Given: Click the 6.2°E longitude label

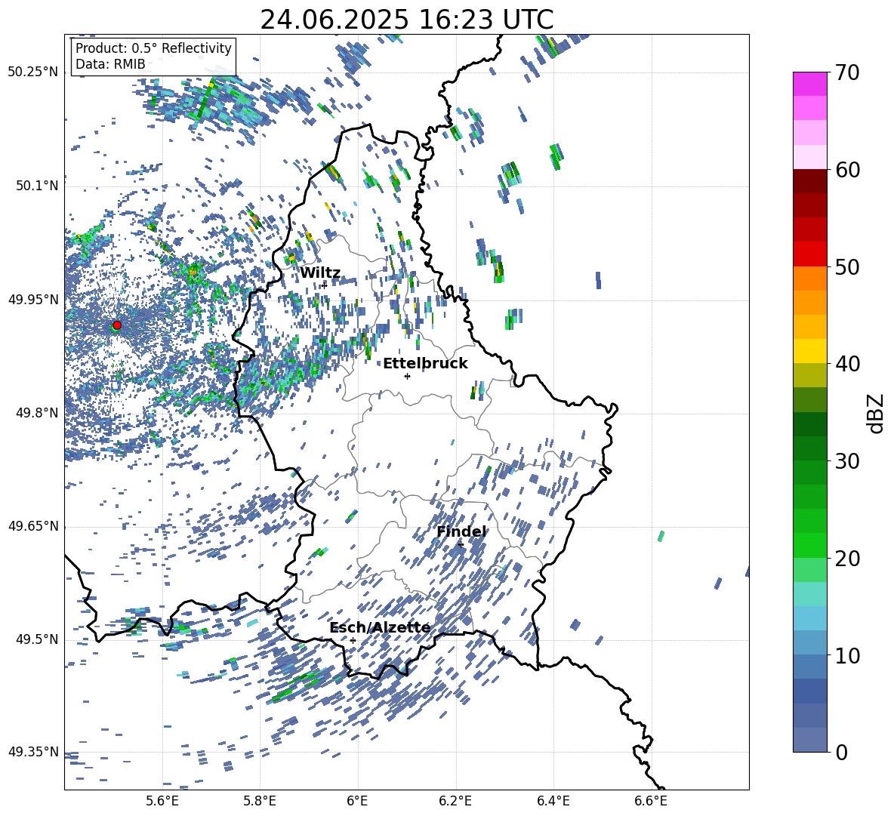Looking at the screenshot, I should pos(455,801).
